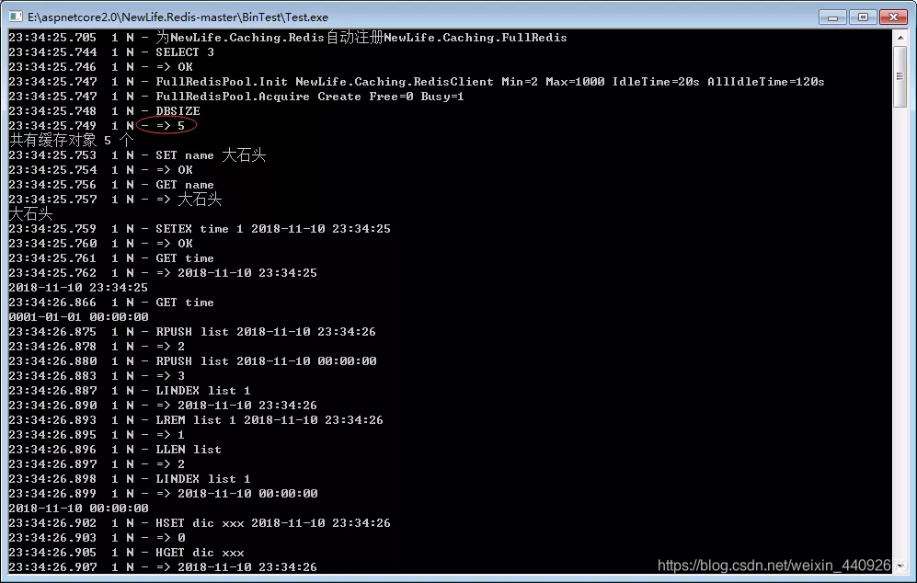Click the line '共有缓存对象 5 个'
The width and height of the screenshot is (917, 583).
coord(72,140)
